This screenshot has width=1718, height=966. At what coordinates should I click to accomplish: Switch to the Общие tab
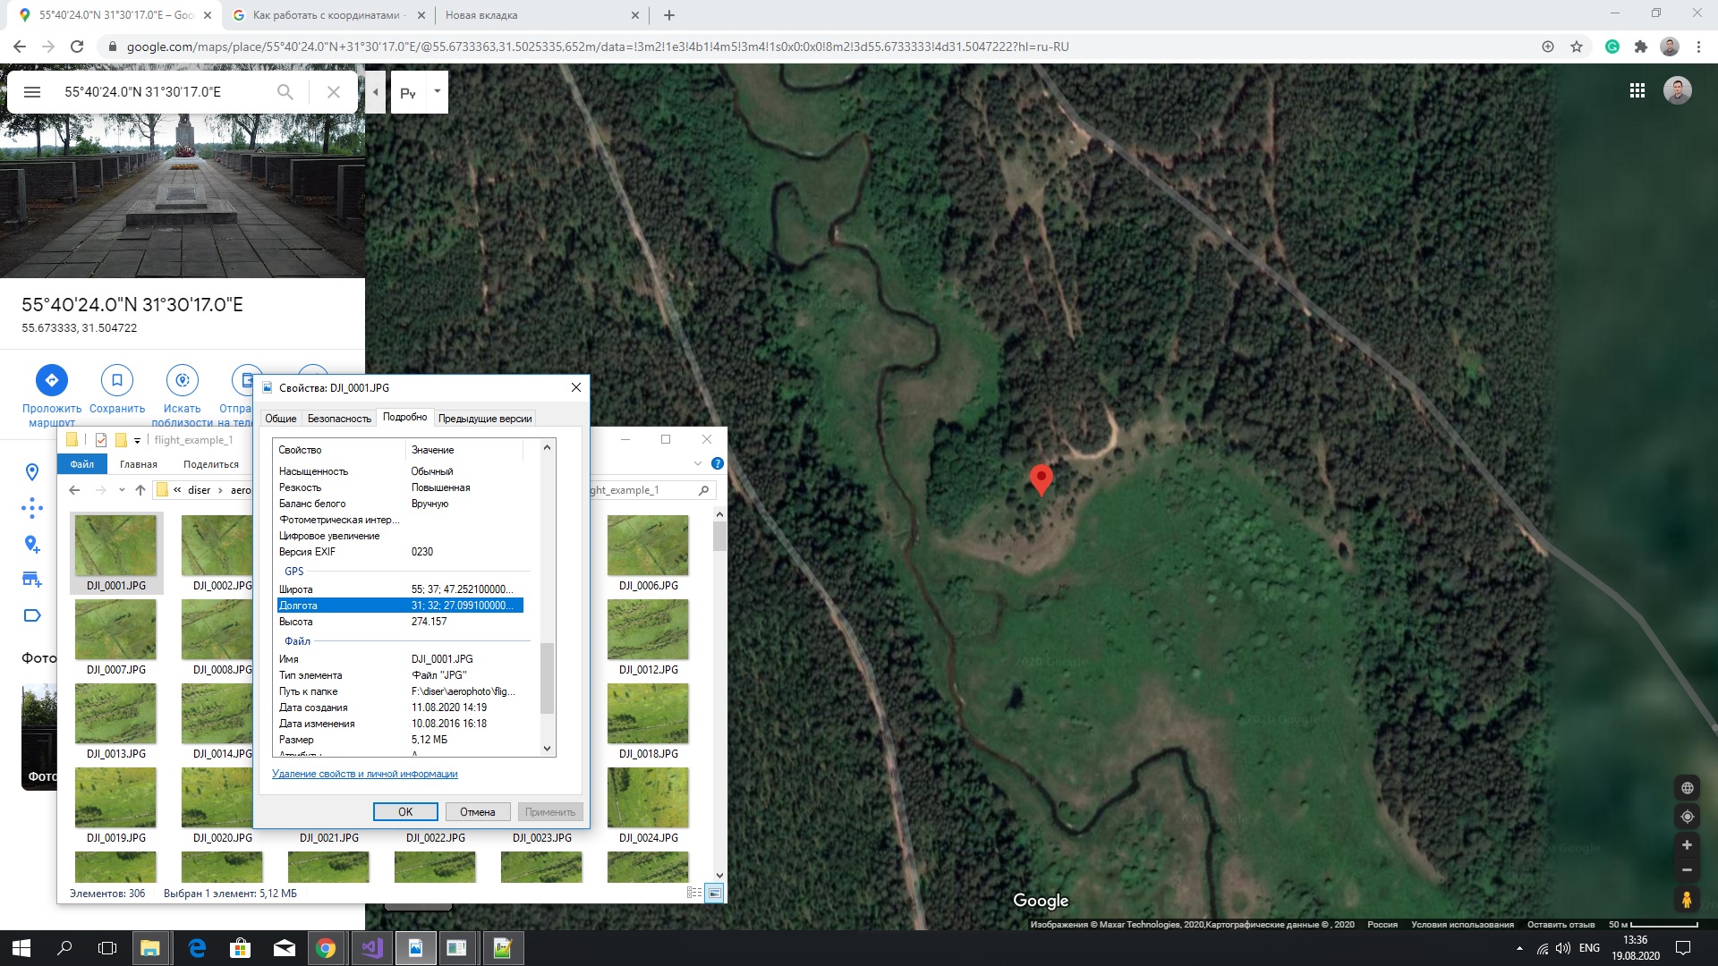[x=280, y=419]
